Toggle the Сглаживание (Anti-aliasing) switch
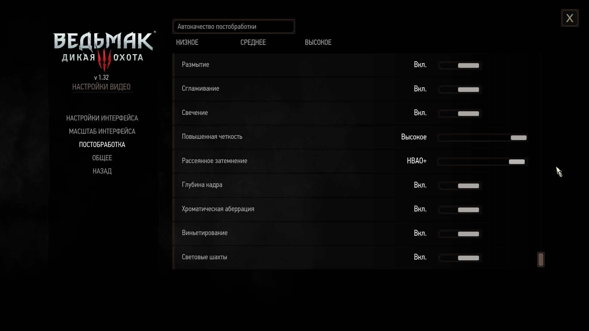The height and width of the screenshot is (331, 589). (x=460, y=89)
